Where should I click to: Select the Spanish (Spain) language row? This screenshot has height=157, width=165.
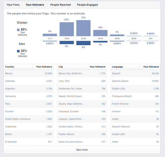pyautogui.click(x=135, y=81)
